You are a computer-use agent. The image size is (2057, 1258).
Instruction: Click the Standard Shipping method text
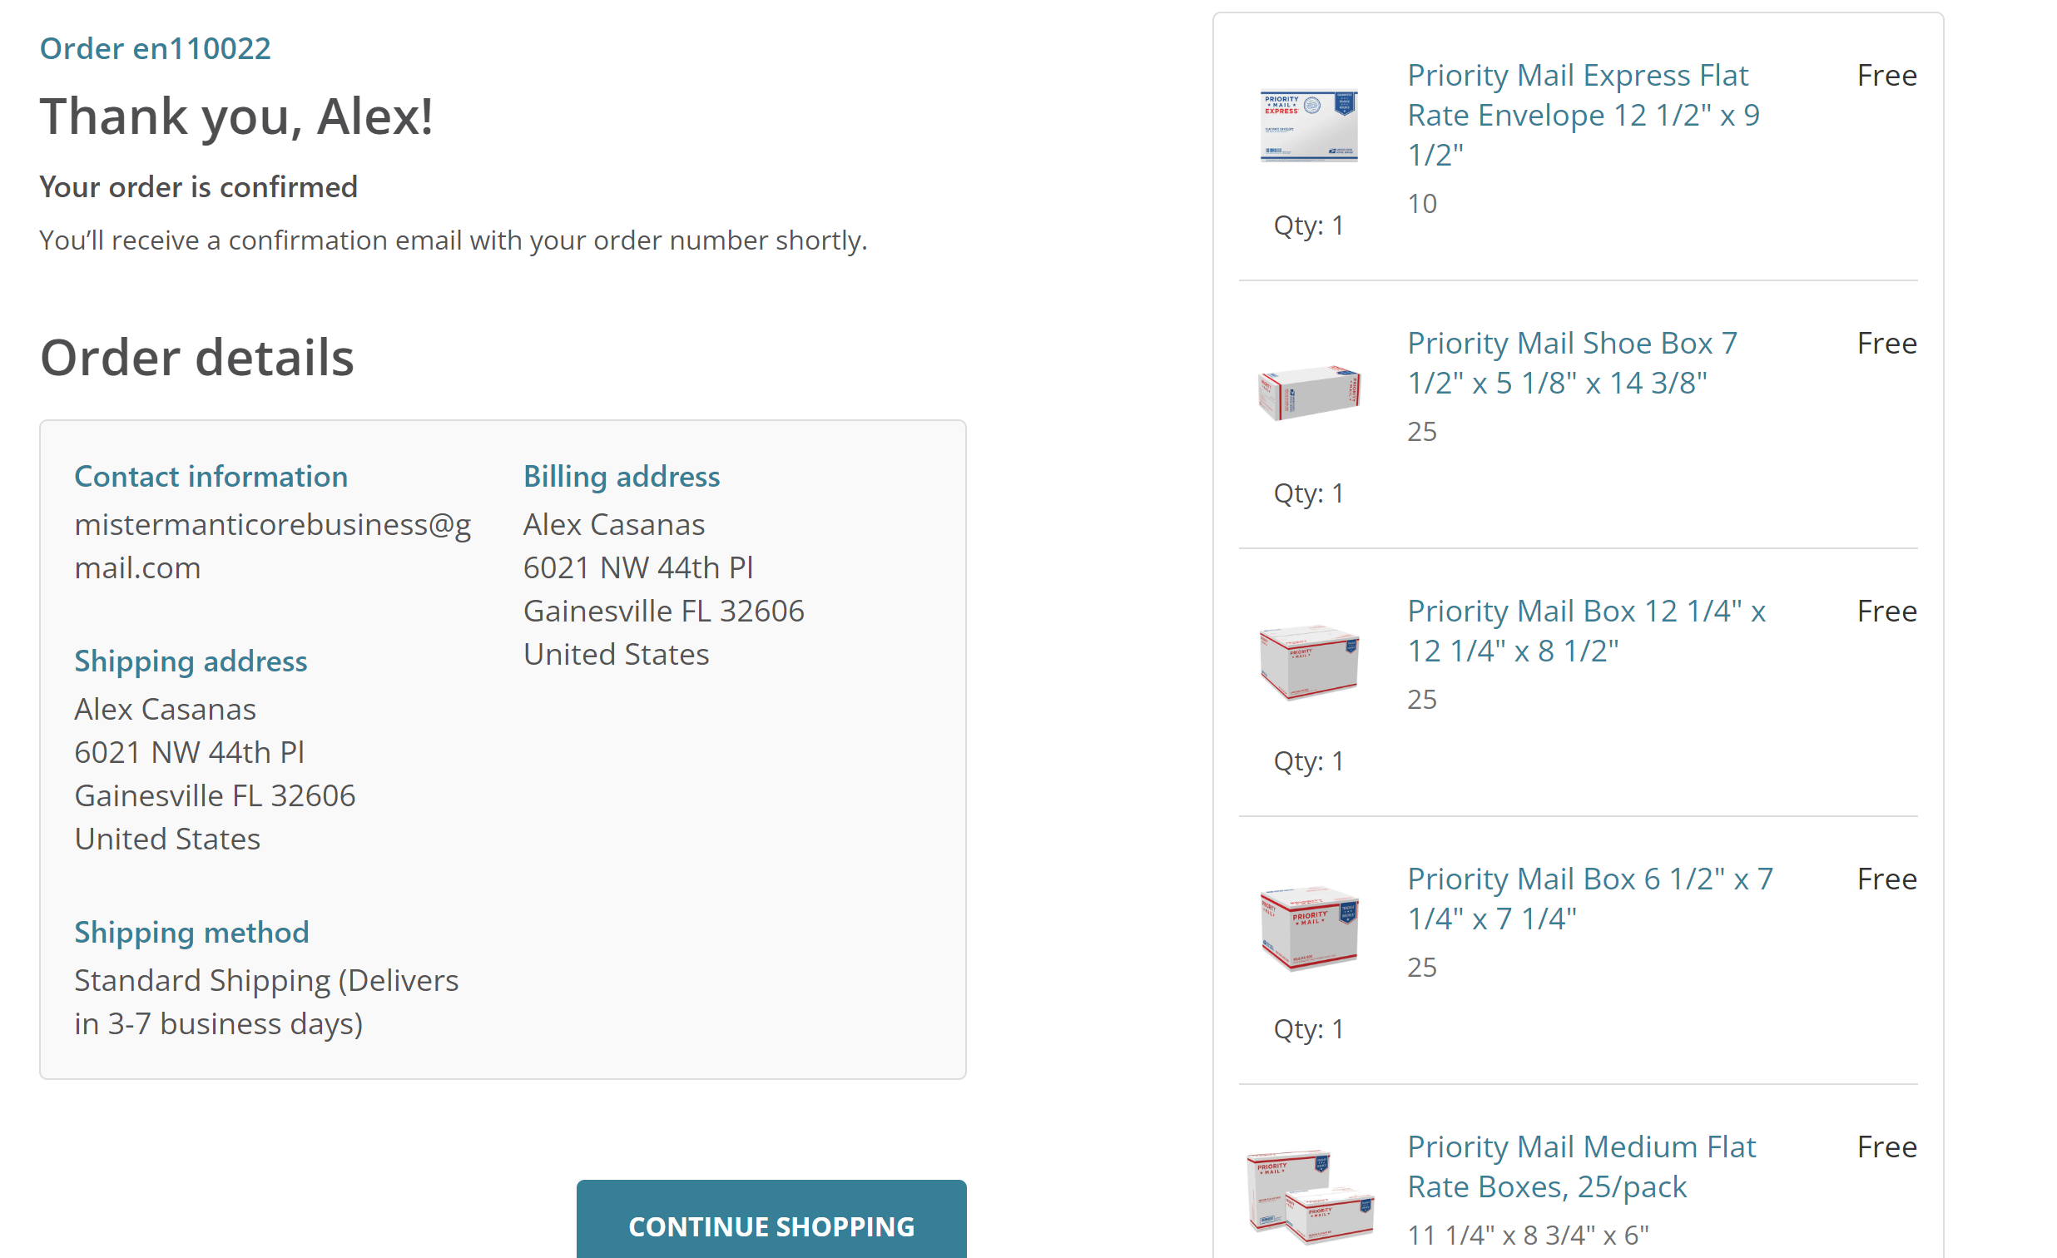(266, 1001)
